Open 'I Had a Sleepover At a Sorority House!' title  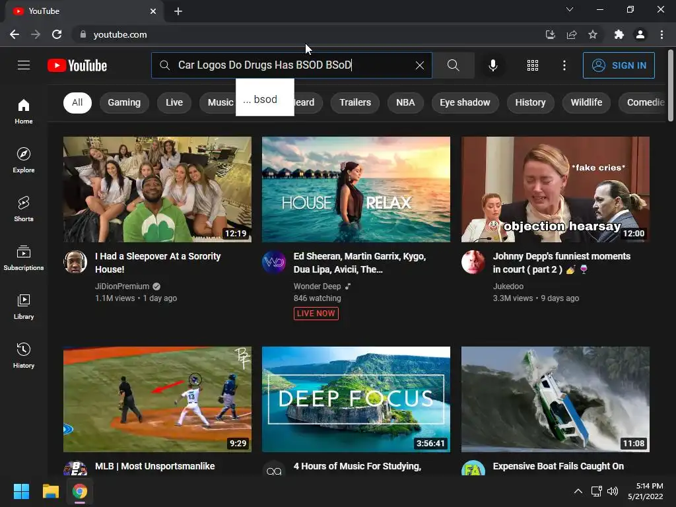click(x=158, y=263)
